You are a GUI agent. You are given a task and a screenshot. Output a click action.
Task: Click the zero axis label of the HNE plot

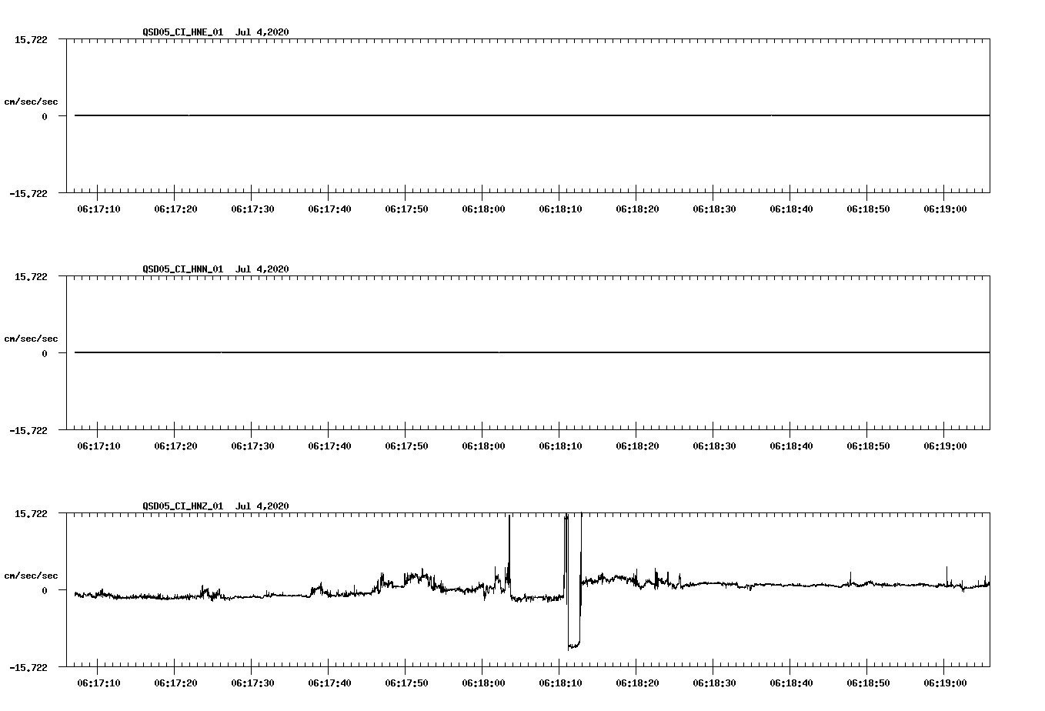(45, 117)
